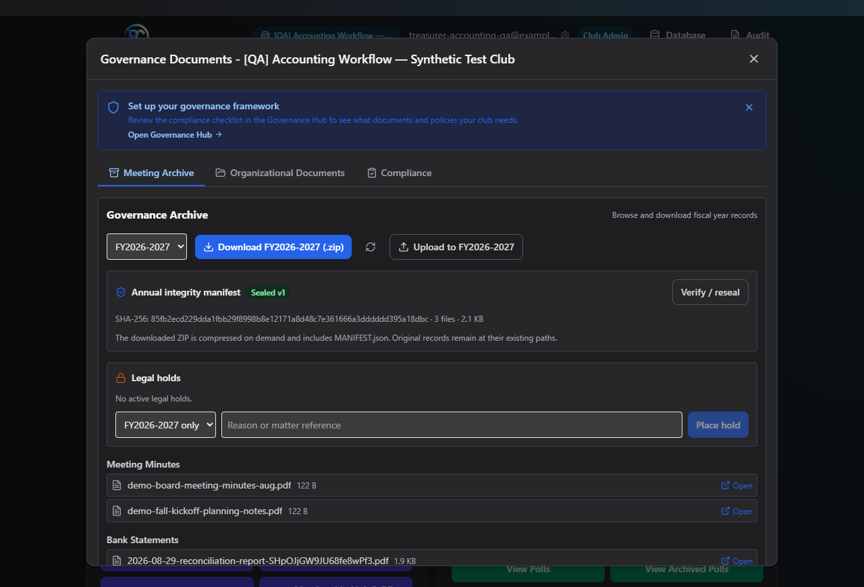The image size is (864, 587).
Task: Click the Bank Statements section heading
Action: tap(142, 540)
